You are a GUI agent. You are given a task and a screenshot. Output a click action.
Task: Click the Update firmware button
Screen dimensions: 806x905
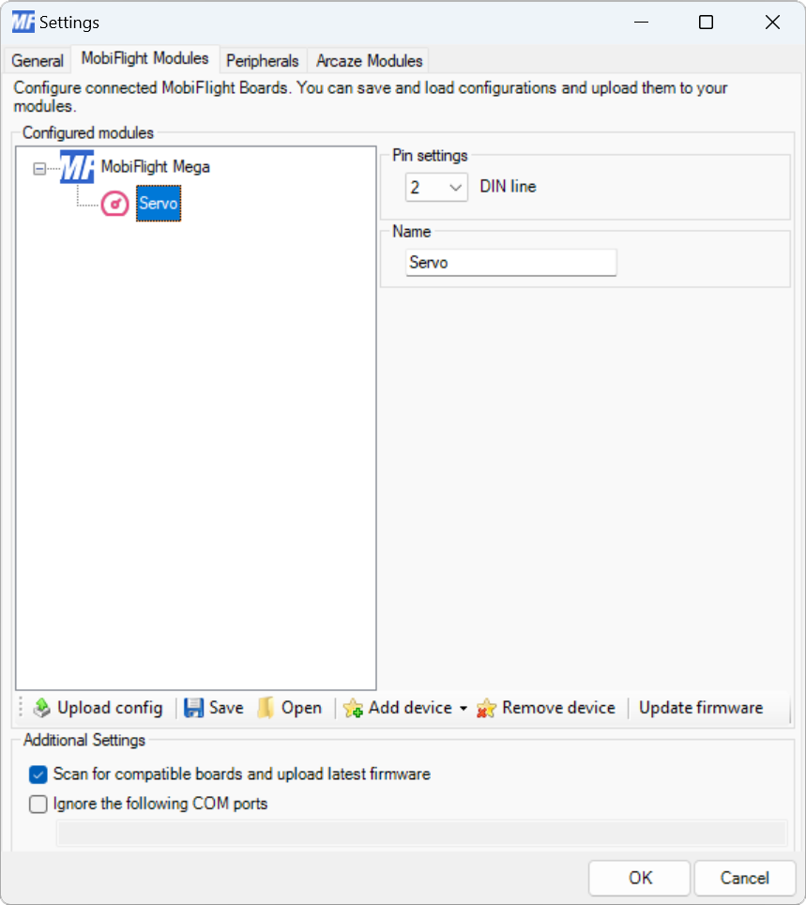[700, 708]
